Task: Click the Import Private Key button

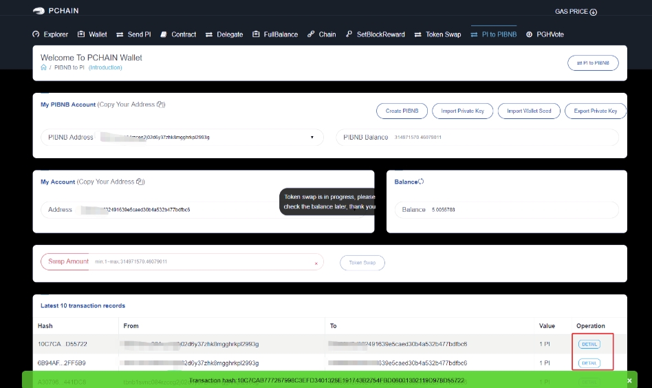Action: tap(462, 111)
